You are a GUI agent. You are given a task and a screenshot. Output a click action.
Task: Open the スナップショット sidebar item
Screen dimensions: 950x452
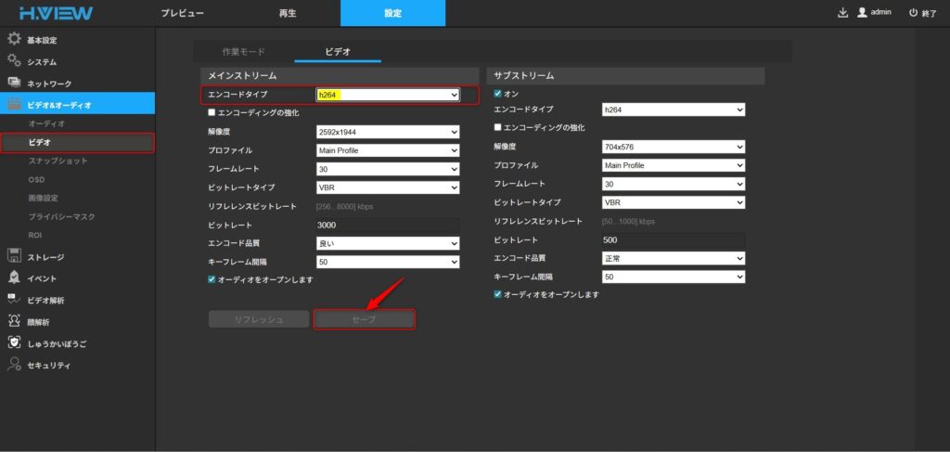coord(58,161)
